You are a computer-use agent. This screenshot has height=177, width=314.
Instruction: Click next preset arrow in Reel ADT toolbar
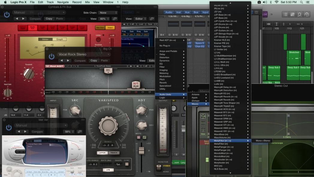tap(137, 66)
